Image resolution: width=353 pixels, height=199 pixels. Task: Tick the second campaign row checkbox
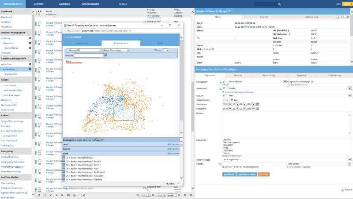coord(40,32)
